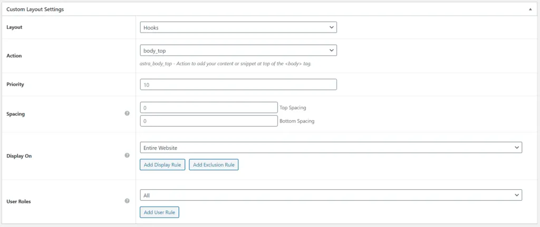540x227 pixels.
Task: Open help tooltip for User Roles
Action: pyautogui.click(x=127, y=201)
